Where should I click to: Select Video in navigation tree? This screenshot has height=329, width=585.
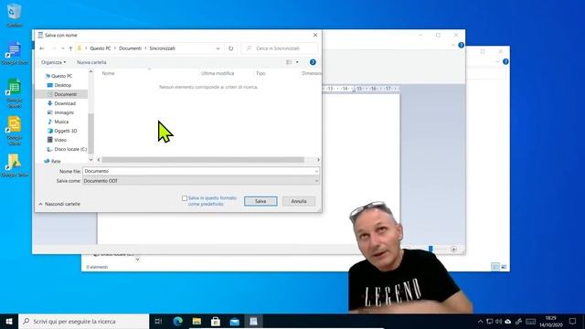(x=57, y=140)
